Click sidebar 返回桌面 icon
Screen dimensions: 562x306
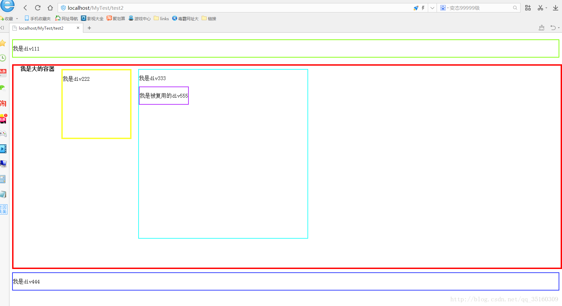(x=3, y=209)
